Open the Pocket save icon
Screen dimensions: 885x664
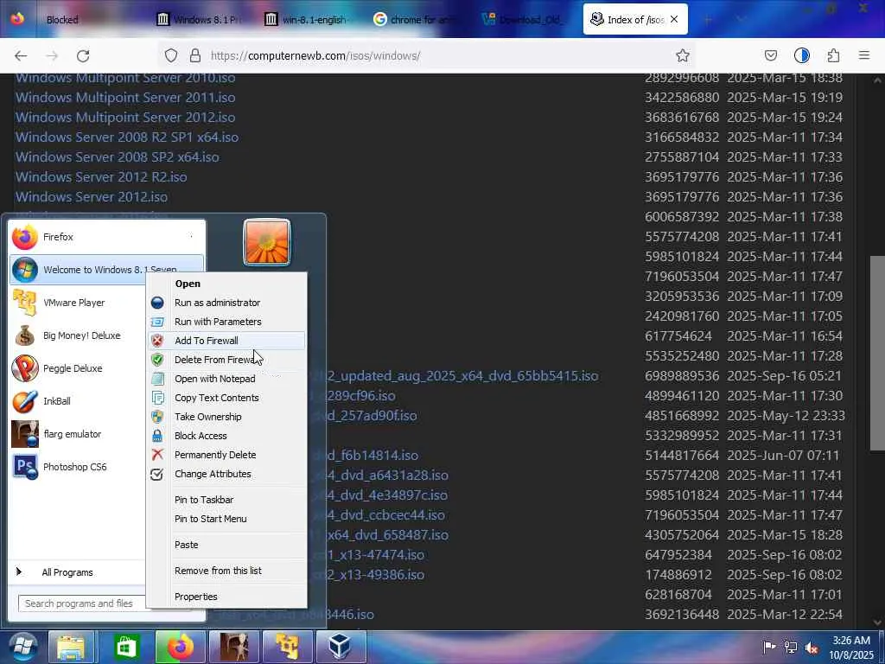tap(770, 55)
